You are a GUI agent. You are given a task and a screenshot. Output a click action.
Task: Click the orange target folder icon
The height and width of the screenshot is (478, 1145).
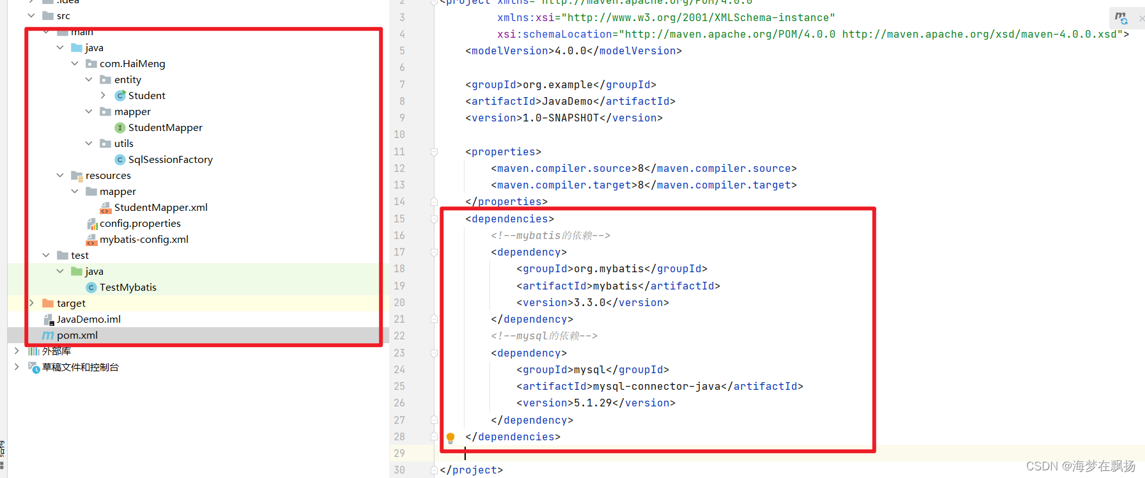coord(48,304)
